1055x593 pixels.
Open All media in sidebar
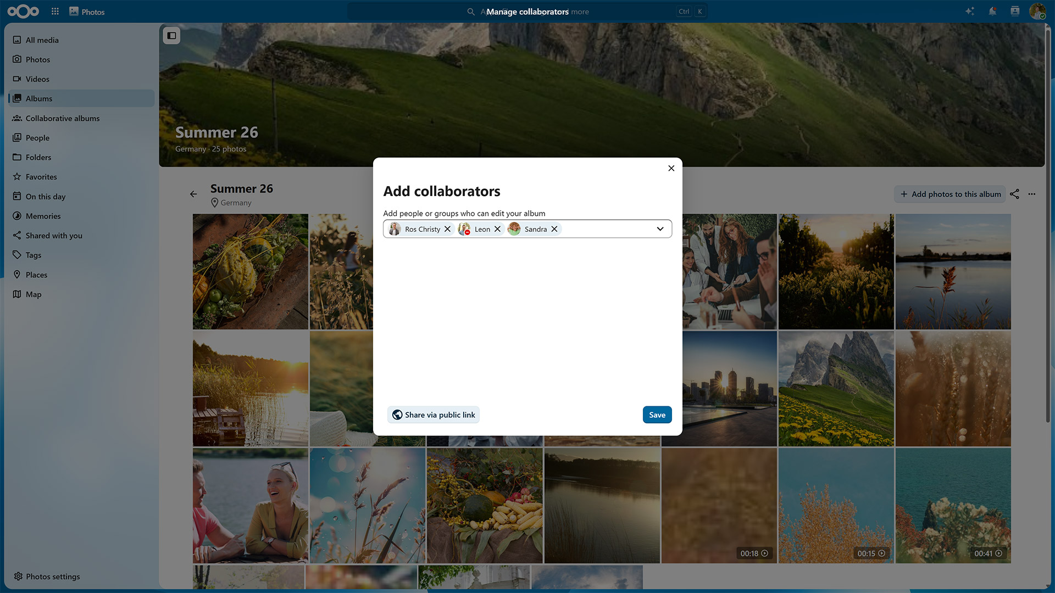(x=81, y=40)
